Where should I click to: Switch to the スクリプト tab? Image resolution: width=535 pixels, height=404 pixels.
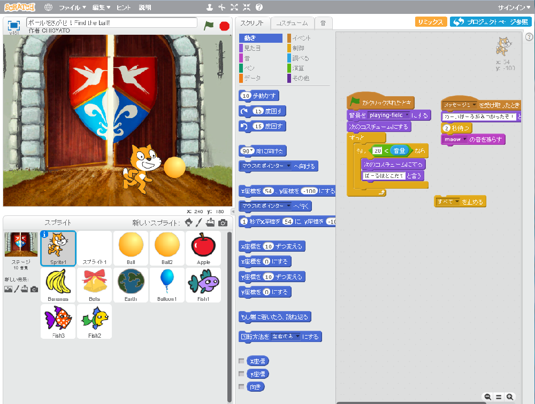[x=253, y=23]
